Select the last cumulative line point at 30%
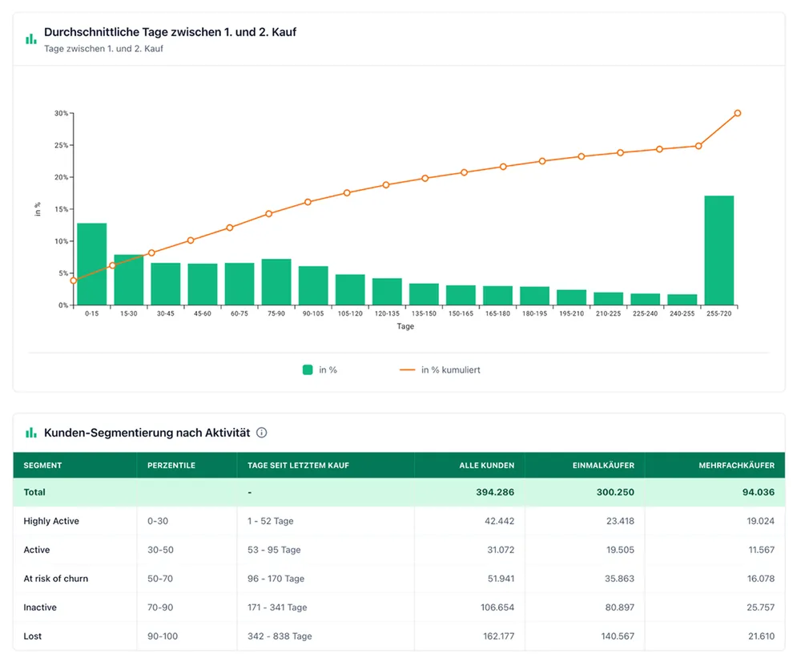Screen dimensions: 801x662 coord(738,113)
